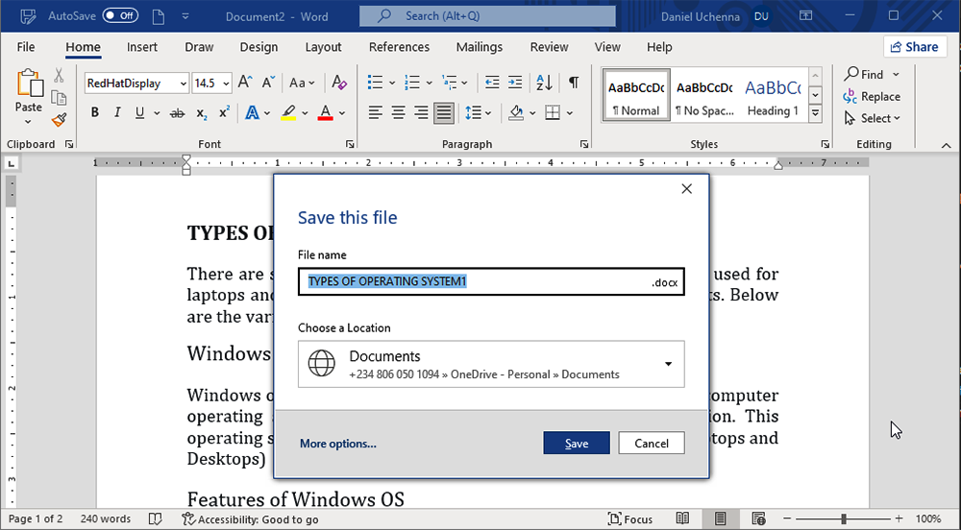This screenshot has height=530, width=961.
Task: Apply the Heading 1 style
Action: (773, 95)
